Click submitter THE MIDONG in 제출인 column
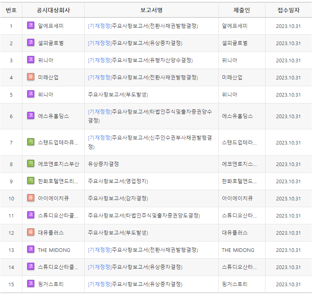The height and width of the screenshot is (295, 315). tap(238, 250)
